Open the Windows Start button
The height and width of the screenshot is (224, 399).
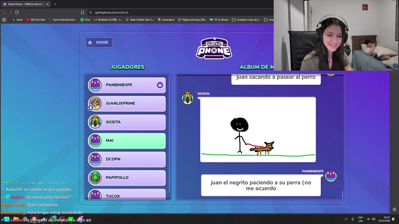click(7, 220)
